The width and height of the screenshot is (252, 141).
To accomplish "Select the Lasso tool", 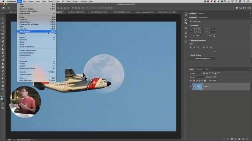I will [x=3, y=23].
